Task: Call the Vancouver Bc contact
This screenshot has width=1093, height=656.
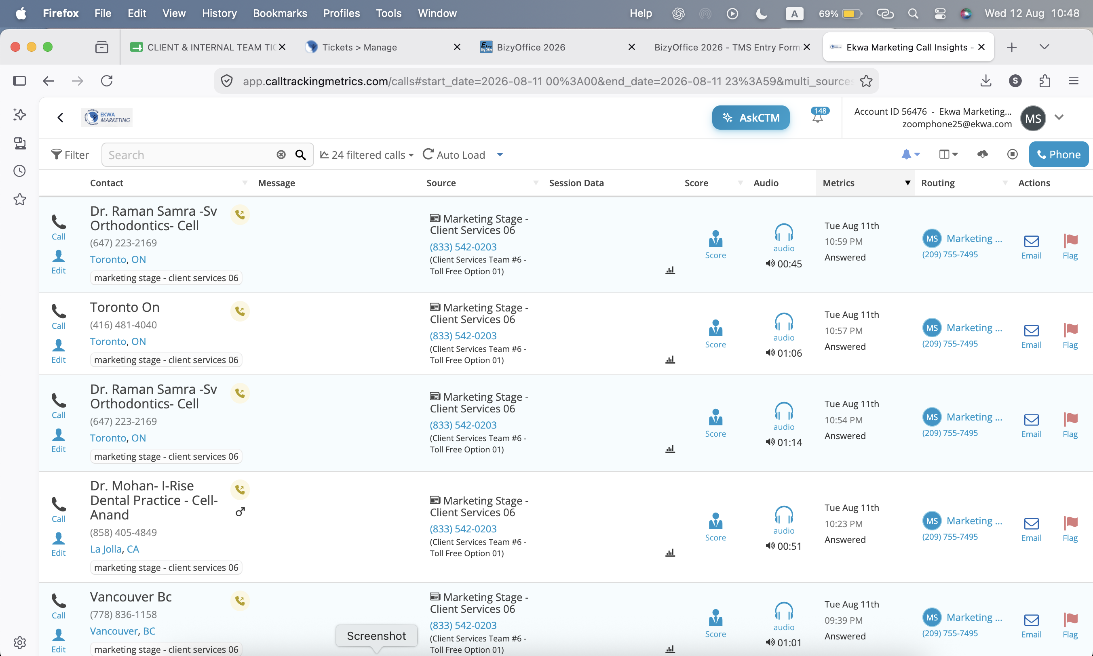Action: [x=58, y=606]
